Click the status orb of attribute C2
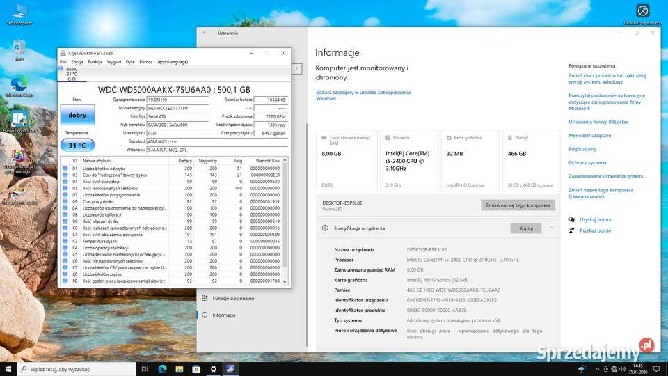Screen dimensions: 668x376 pos(65,241)
